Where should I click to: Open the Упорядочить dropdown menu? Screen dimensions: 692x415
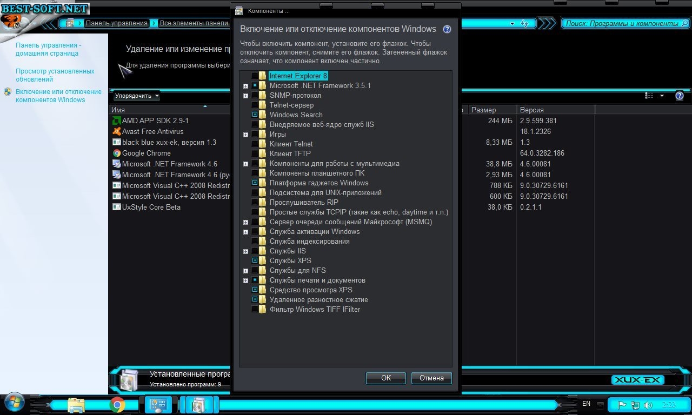[x=137, y=96]
